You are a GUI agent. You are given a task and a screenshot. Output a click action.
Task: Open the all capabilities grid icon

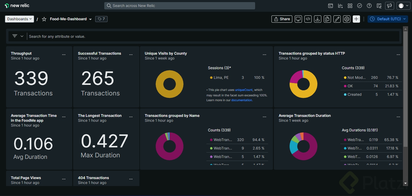[x=350, y=6]
